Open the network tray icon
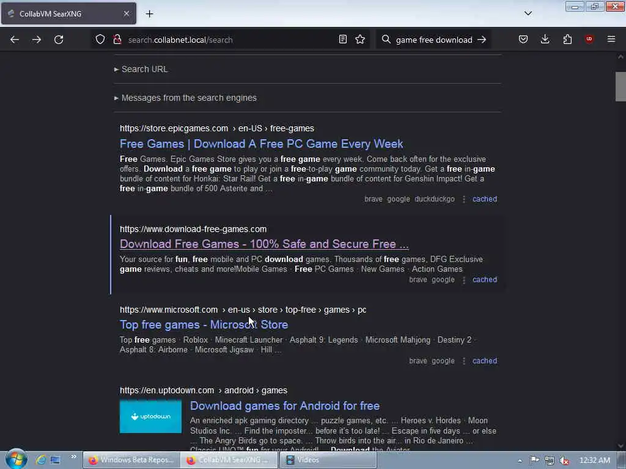 550,460
